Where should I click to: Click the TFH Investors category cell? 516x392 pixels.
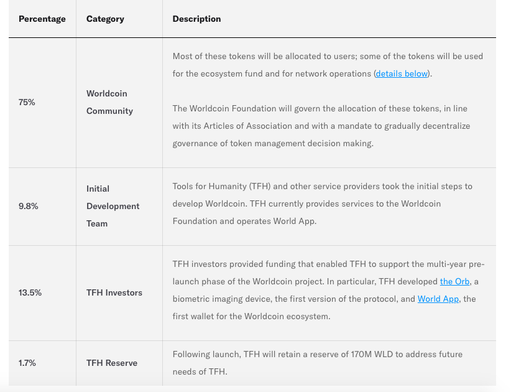pos(114,292)
